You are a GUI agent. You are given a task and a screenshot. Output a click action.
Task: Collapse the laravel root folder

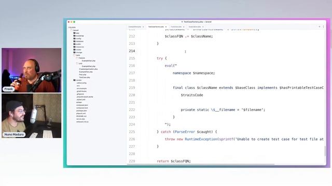coord(75,30)
